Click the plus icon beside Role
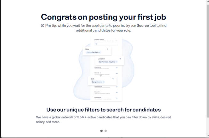Viewport: 209px width, 138px height. pyautogui.click(x=107, y=49)
